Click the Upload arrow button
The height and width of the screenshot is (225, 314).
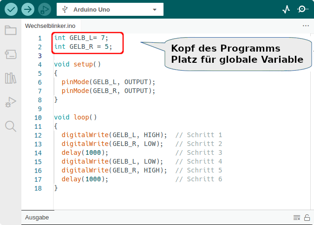(28, 9)
